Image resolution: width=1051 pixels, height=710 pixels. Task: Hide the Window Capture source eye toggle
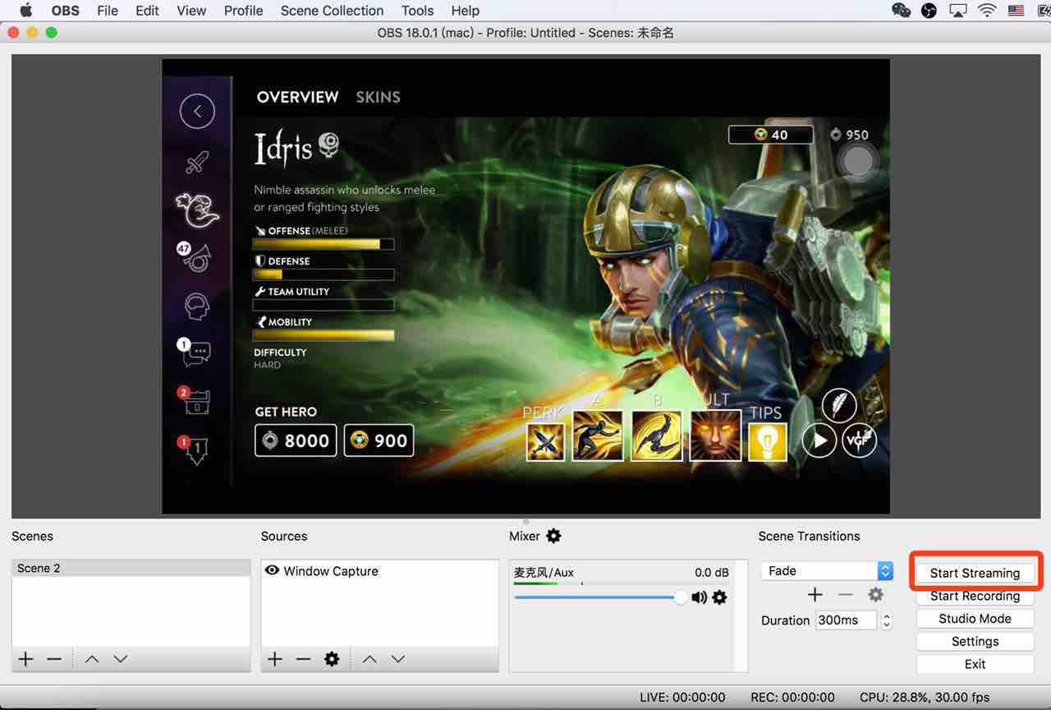click(x=272, y=570)
